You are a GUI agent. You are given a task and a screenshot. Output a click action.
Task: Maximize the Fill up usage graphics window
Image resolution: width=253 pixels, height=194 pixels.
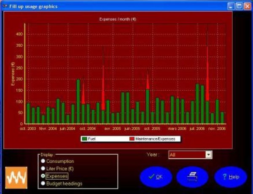[x=239, y=6]
